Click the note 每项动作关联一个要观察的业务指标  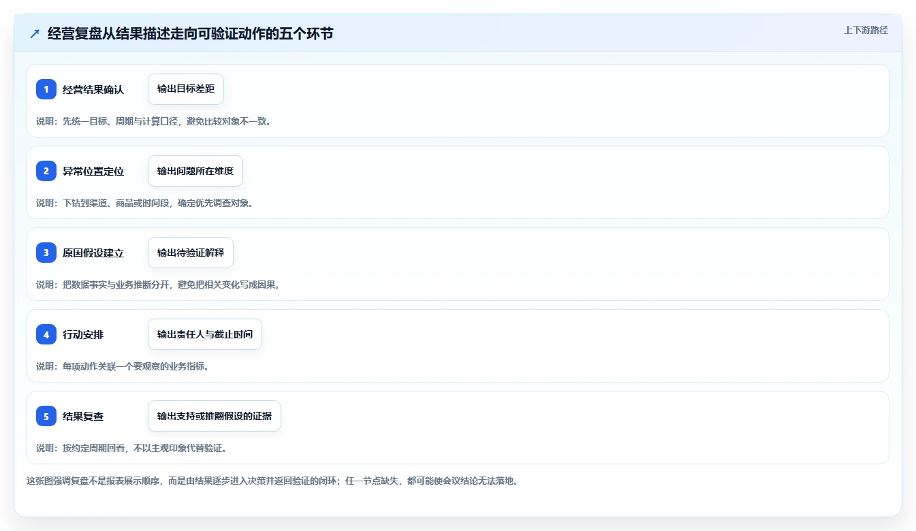coord(123,366)
